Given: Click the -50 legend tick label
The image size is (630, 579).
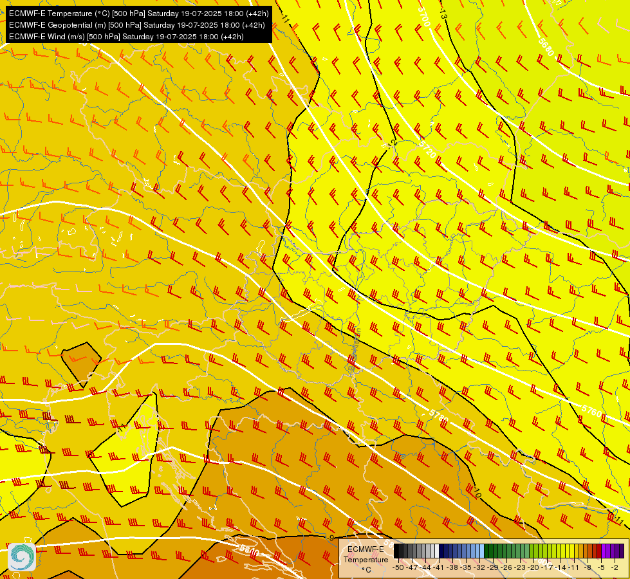Looking at the screenshot, I should (398, 567).
